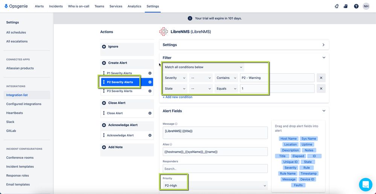Open Atlassian products in sidebar
The width and height of the screenshot is (376, 194).
[20, 68]
